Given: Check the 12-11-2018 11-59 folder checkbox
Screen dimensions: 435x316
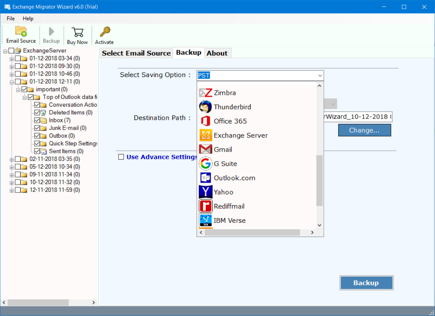Looking at the screenshot, I should click(18, 190).
